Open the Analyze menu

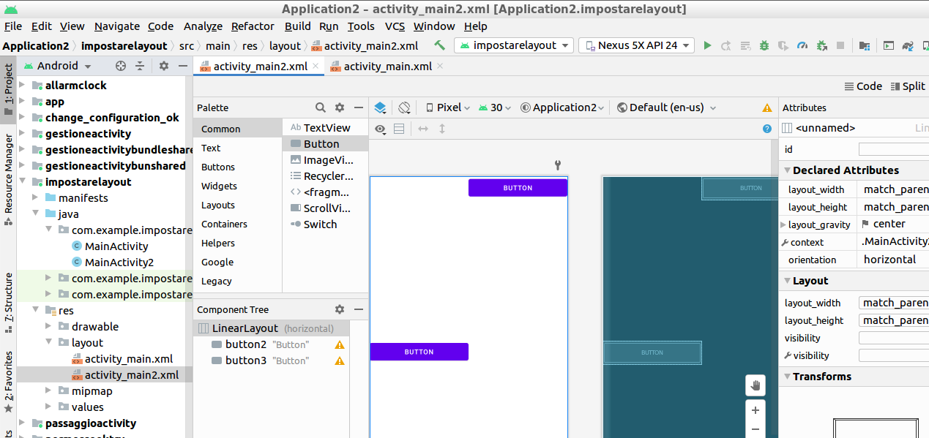203,26
